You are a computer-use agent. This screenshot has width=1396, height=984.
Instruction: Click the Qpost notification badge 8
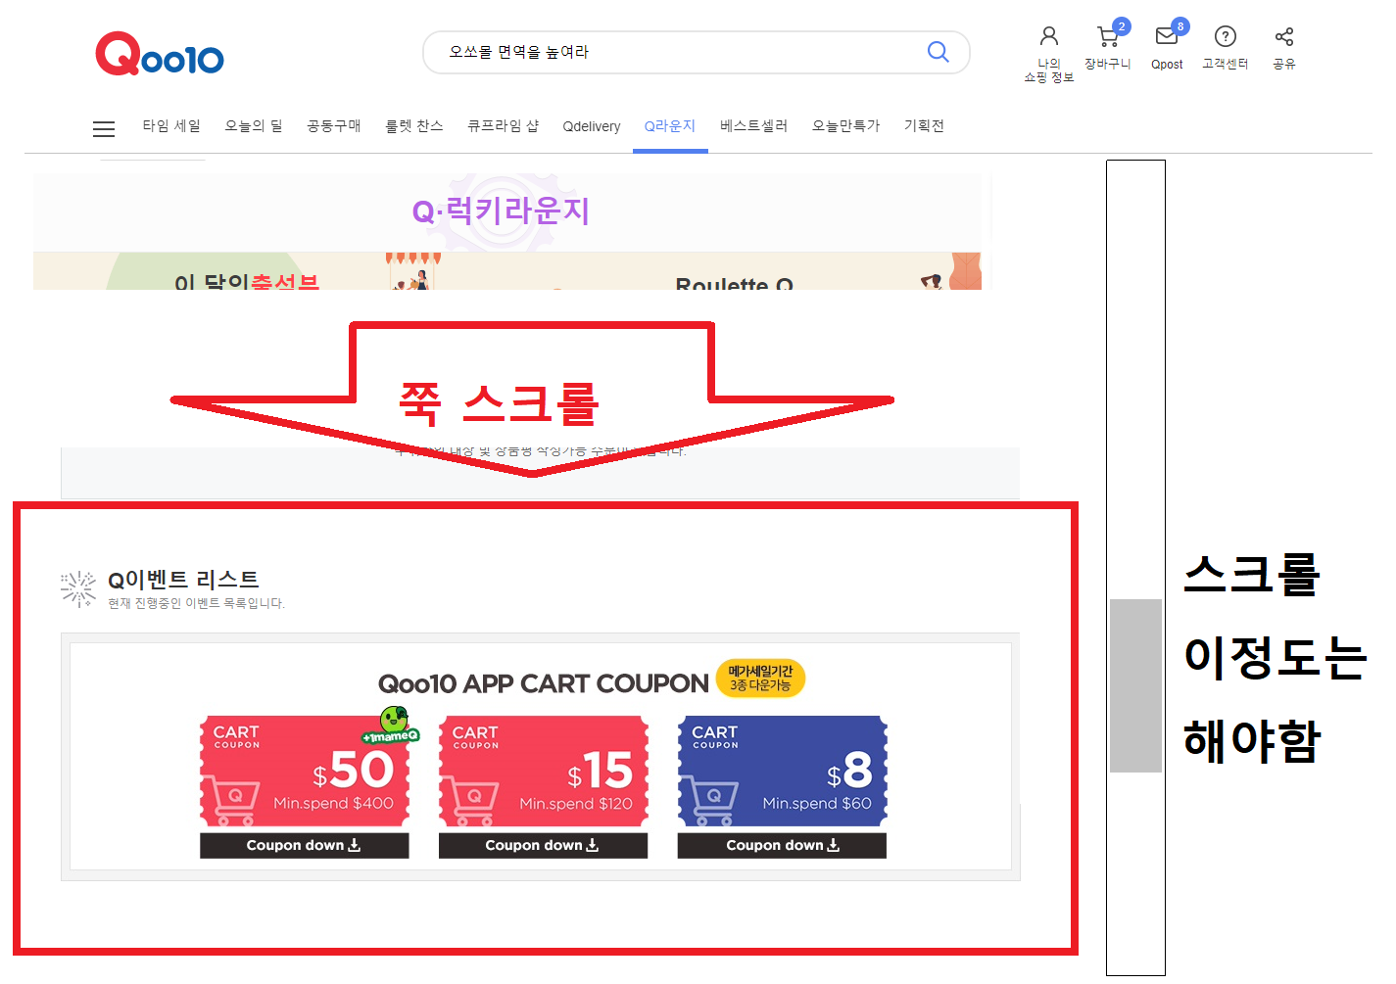click(x=1180, y=26)
